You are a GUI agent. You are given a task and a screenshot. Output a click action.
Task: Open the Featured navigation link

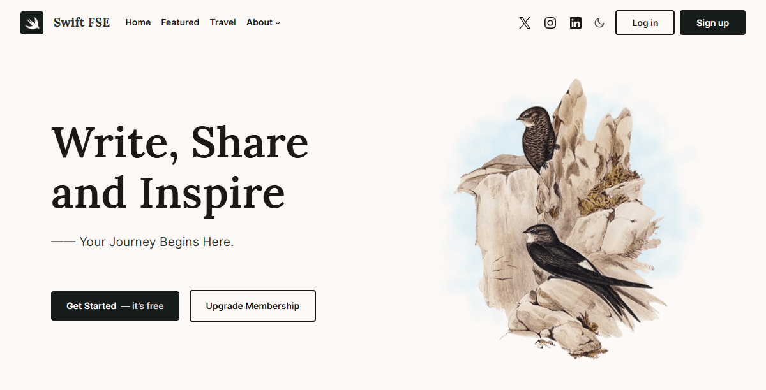pyautogui.click(x=180, y=22)
